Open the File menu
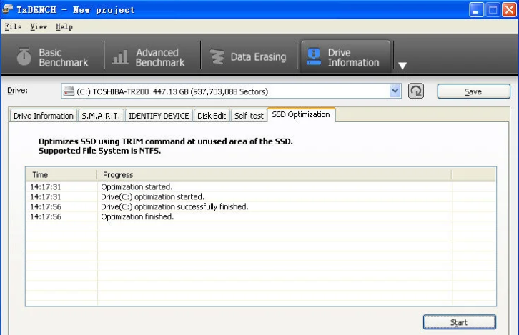The image size is (519, 335). [13, 26]
